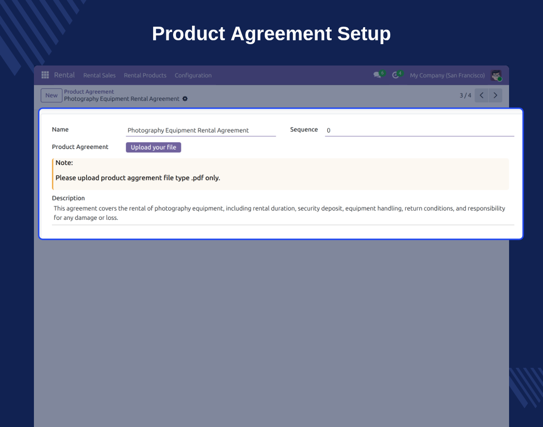543x427 pixels.
Task: Go to next record arrow
Action: pos(495,95)
